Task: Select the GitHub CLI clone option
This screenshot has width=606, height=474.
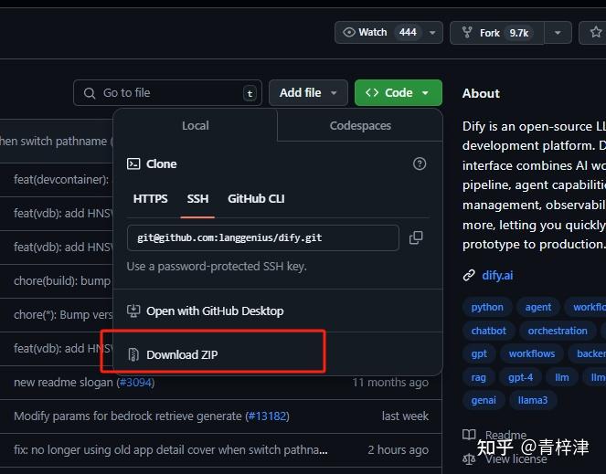Action: [x=256, y=199]
